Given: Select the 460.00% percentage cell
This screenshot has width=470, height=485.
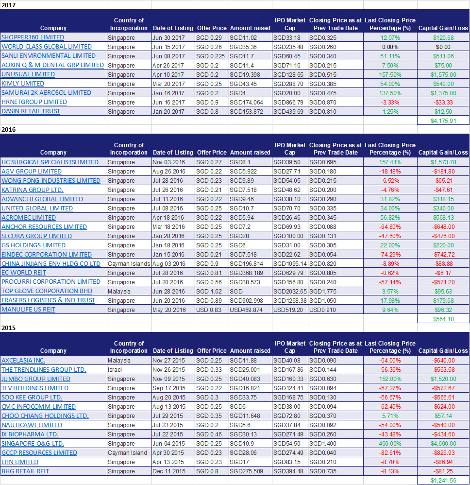Looking at the screenshot, I should tap(390, 444).
